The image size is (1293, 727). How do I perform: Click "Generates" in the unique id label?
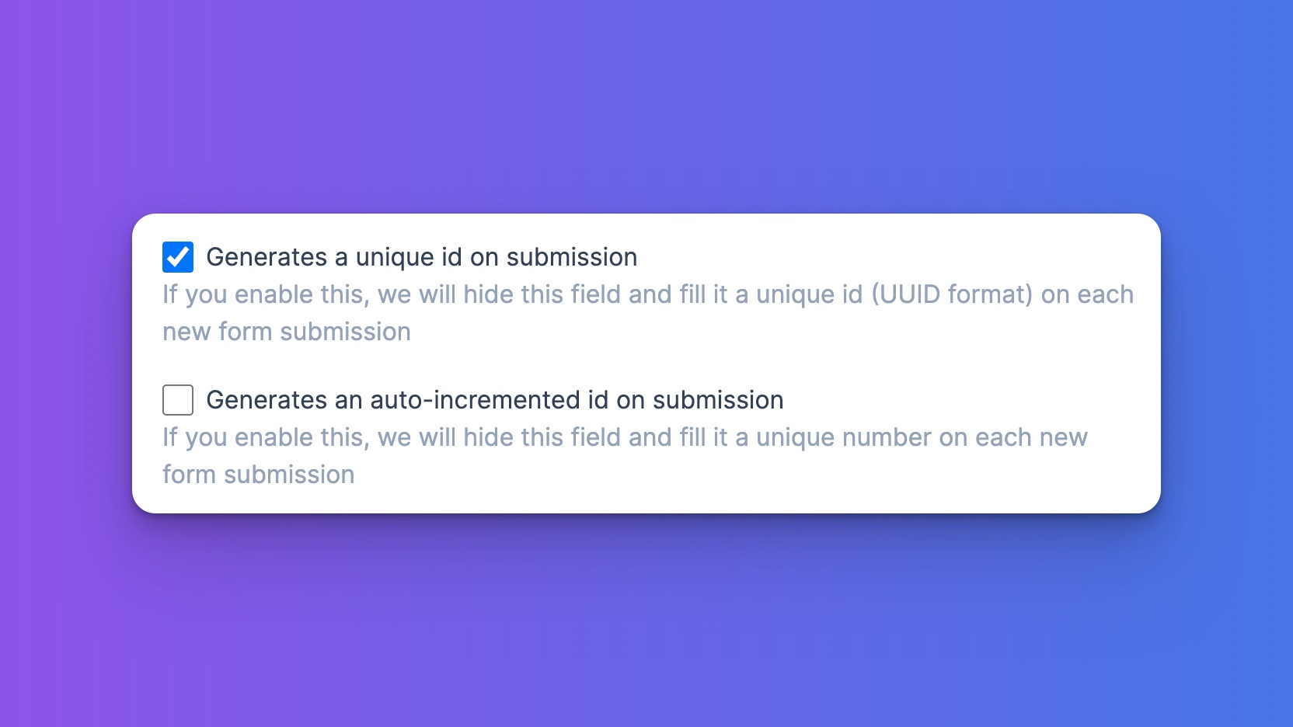267,257
